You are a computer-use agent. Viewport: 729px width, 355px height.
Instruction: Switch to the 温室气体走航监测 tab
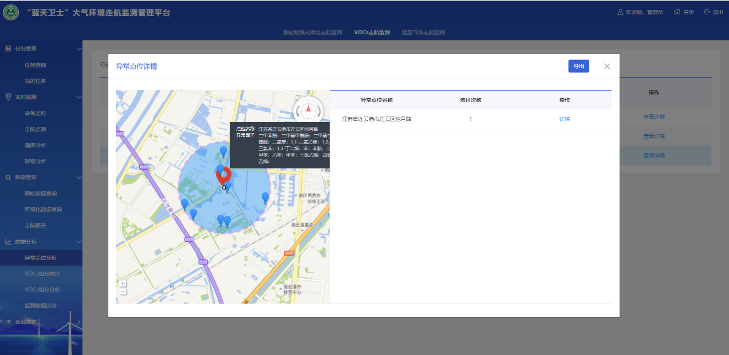pos(423,32)
